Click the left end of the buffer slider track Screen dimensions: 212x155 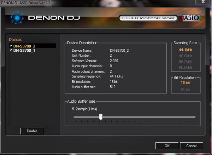75,117
